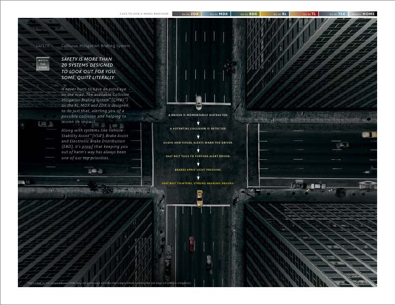
Task: Click the white car at the intersection top
Action: coord(199,102)
